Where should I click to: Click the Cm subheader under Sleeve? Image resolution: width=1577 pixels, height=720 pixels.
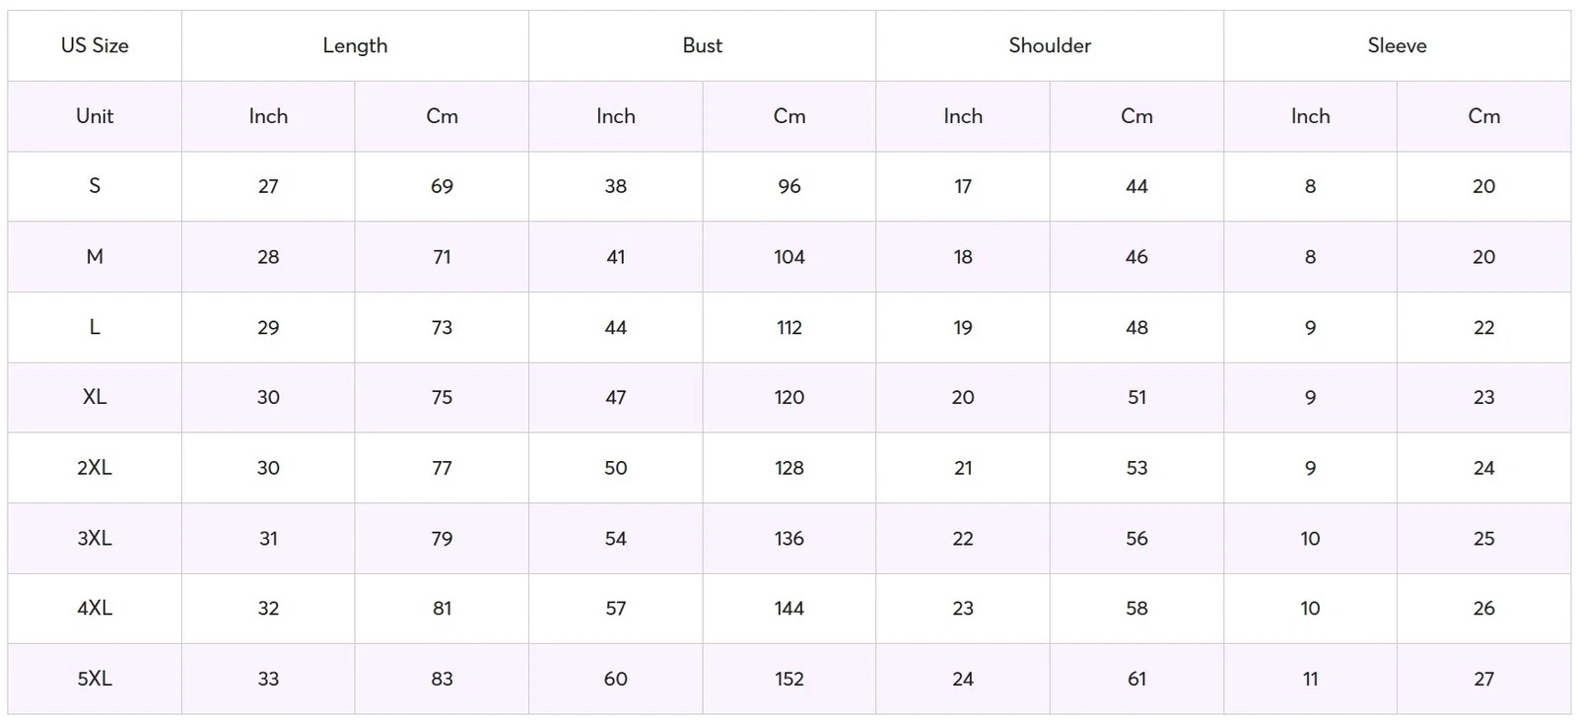[1483, 116]
